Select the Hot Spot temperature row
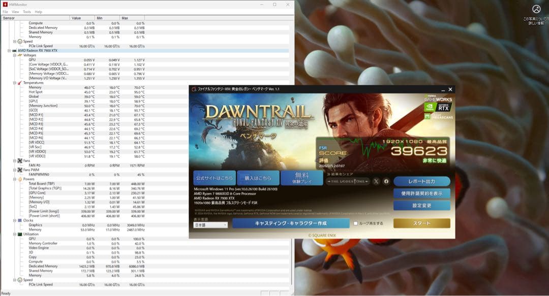Screen dimensions: 549x296 (x=36, y=92)
